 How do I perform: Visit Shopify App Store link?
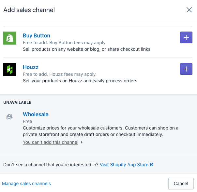click(124, 165)
